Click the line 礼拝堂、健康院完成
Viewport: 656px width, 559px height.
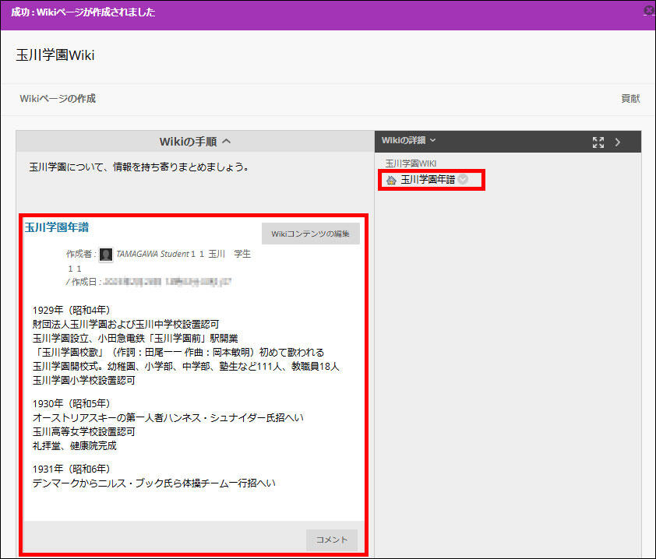click(75, 446)
